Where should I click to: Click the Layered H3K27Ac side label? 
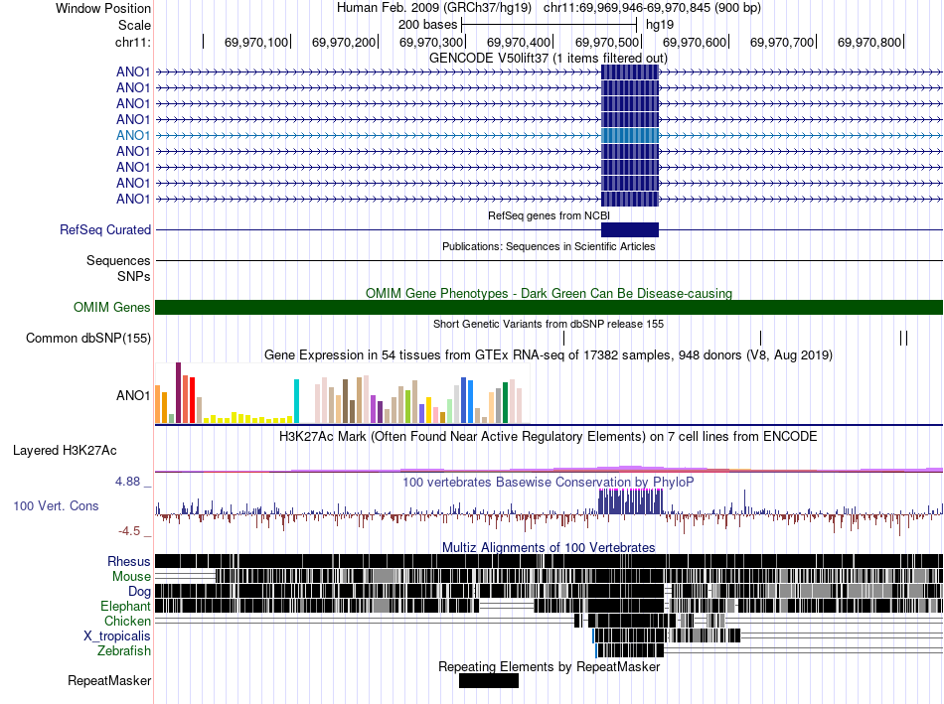[65, 450]
